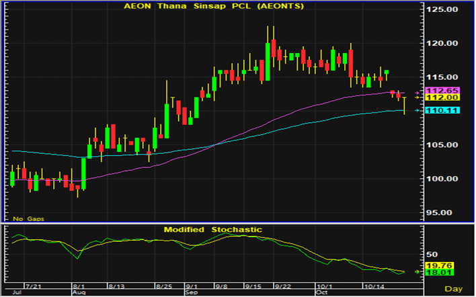The height and width of the screenshot is (297, 476).
Task: Click the Modified Stochastic indicator title
Action: point(212,230)
